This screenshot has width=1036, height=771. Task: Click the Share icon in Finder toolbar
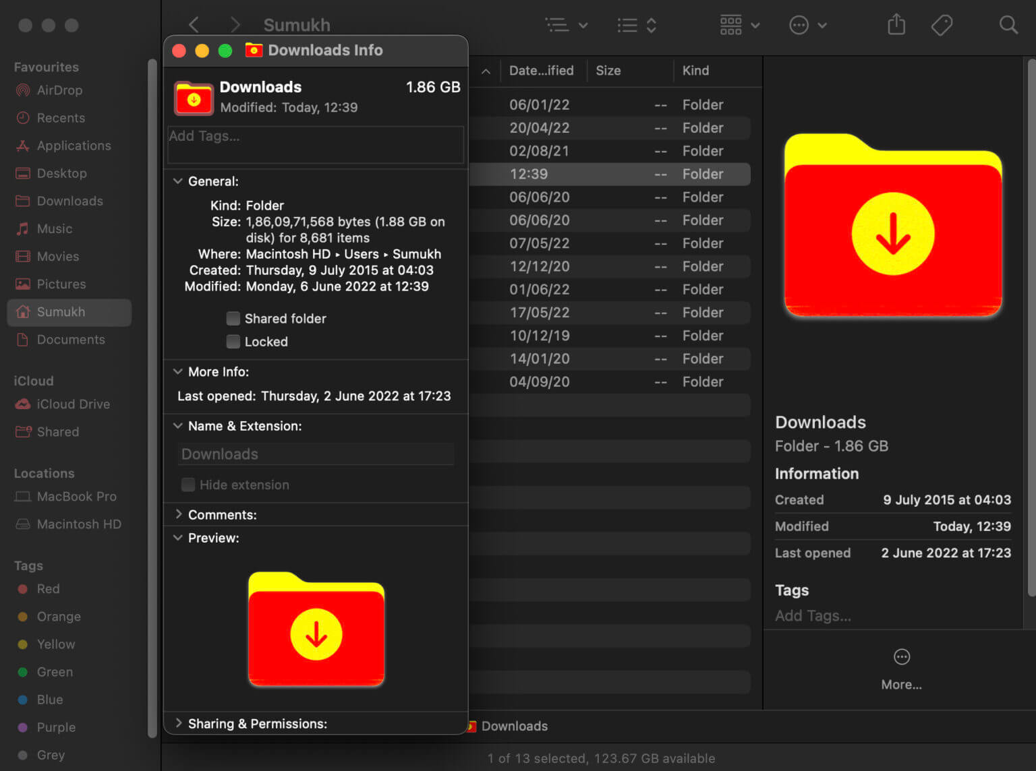(x=896, y=26)
